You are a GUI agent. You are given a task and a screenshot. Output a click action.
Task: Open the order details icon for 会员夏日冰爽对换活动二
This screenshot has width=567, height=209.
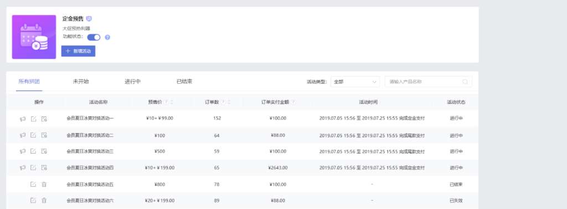(44, 135)
